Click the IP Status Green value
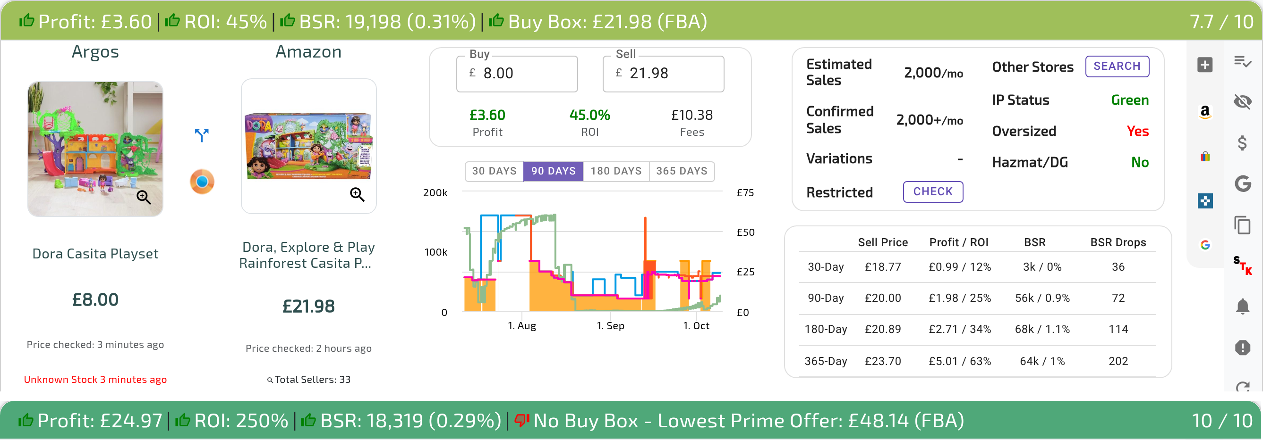The width and height of the screenshot is (1263, 440). coord(1129,100)
